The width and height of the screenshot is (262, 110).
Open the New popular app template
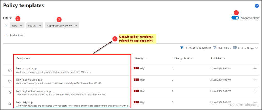pos(26,68)
